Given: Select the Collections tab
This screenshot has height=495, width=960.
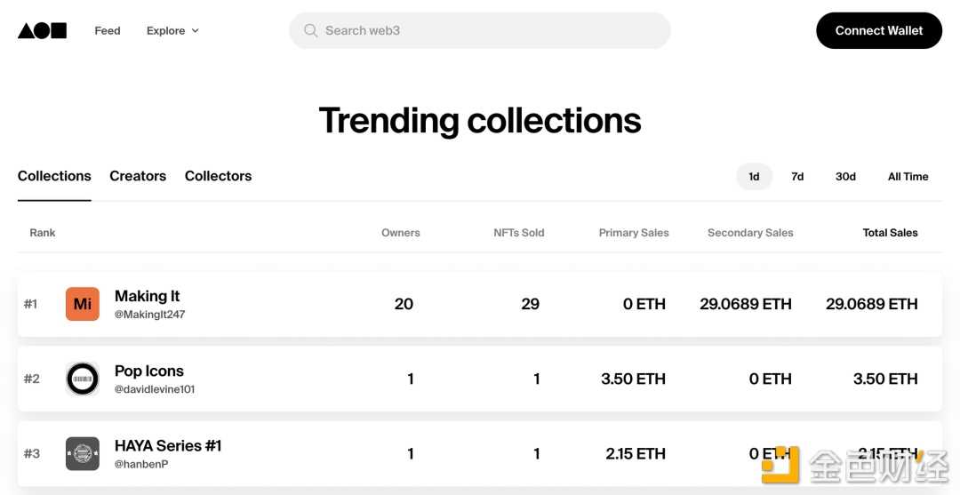Looking at the screenshot, I should click(54, 176).
